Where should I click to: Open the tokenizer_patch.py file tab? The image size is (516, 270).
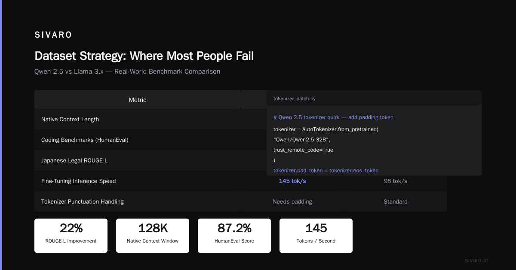(295, 99)
